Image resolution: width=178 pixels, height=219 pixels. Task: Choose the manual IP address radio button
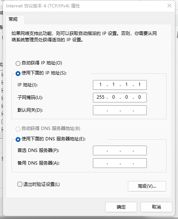point(18,73)
